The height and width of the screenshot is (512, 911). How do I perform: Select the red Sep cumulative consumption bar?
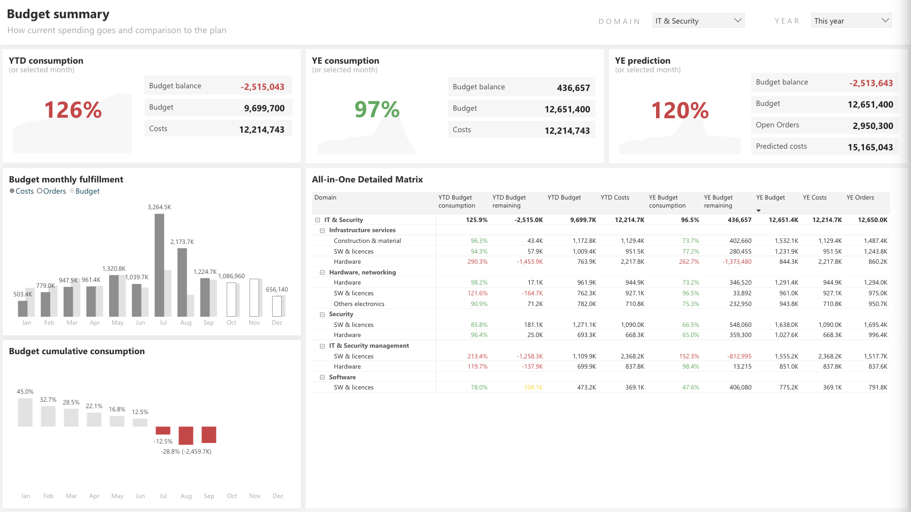(x=209, y=434)
